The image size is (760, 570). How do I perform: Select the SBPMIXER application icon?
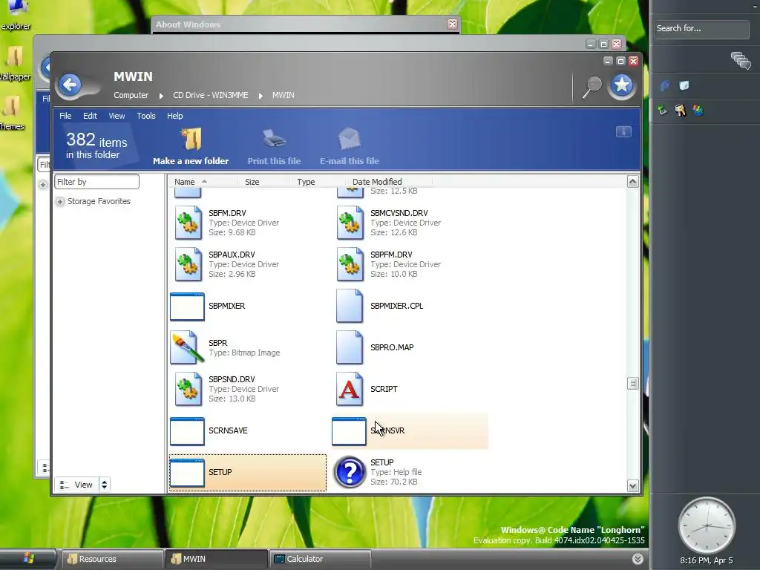pyautogui.click(x=187, y=307)
